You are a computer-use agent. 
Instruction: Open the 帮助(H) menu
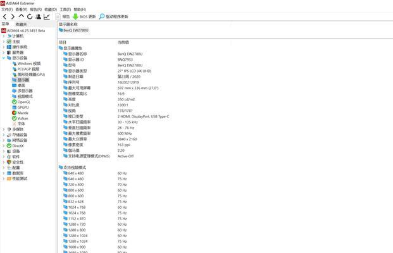click(80, 9)
